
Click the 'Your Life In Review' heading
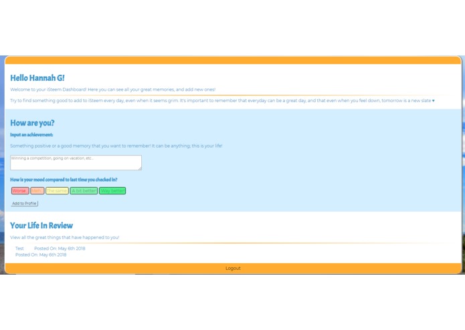click(x=41, y=226)
